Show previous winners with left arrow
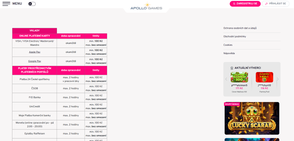294x141 pixels. (226, 79)
